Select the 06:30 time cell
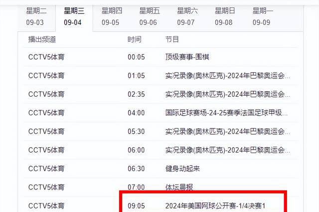319x212 pixels. [136, 169]
